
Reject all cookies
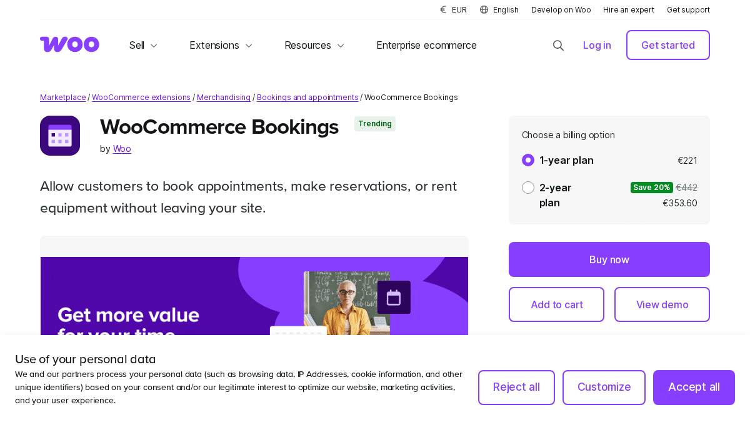(x=516, y=388)
